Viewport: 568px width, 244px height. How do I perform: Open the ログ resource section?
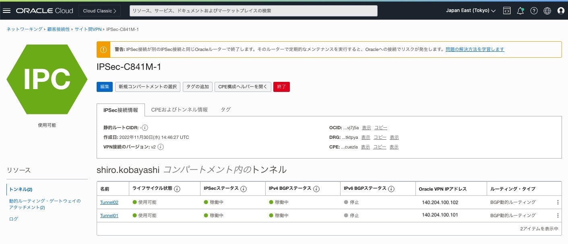(13, 219)
